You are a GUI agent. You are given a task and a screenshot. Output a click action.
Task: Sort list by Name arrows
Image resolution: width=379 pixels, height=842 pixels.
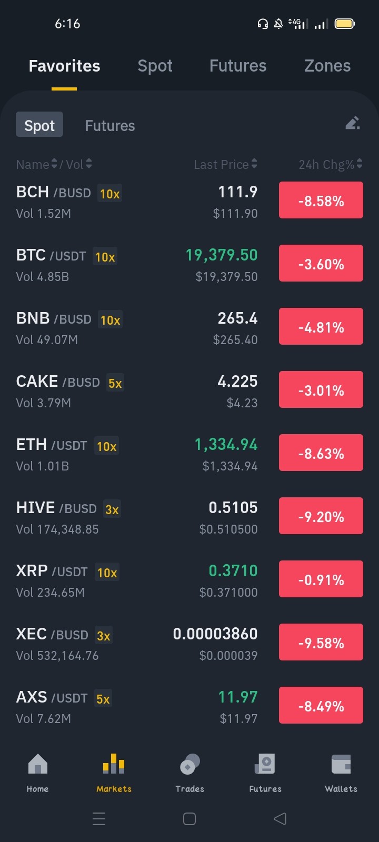[x=54, y=164]
